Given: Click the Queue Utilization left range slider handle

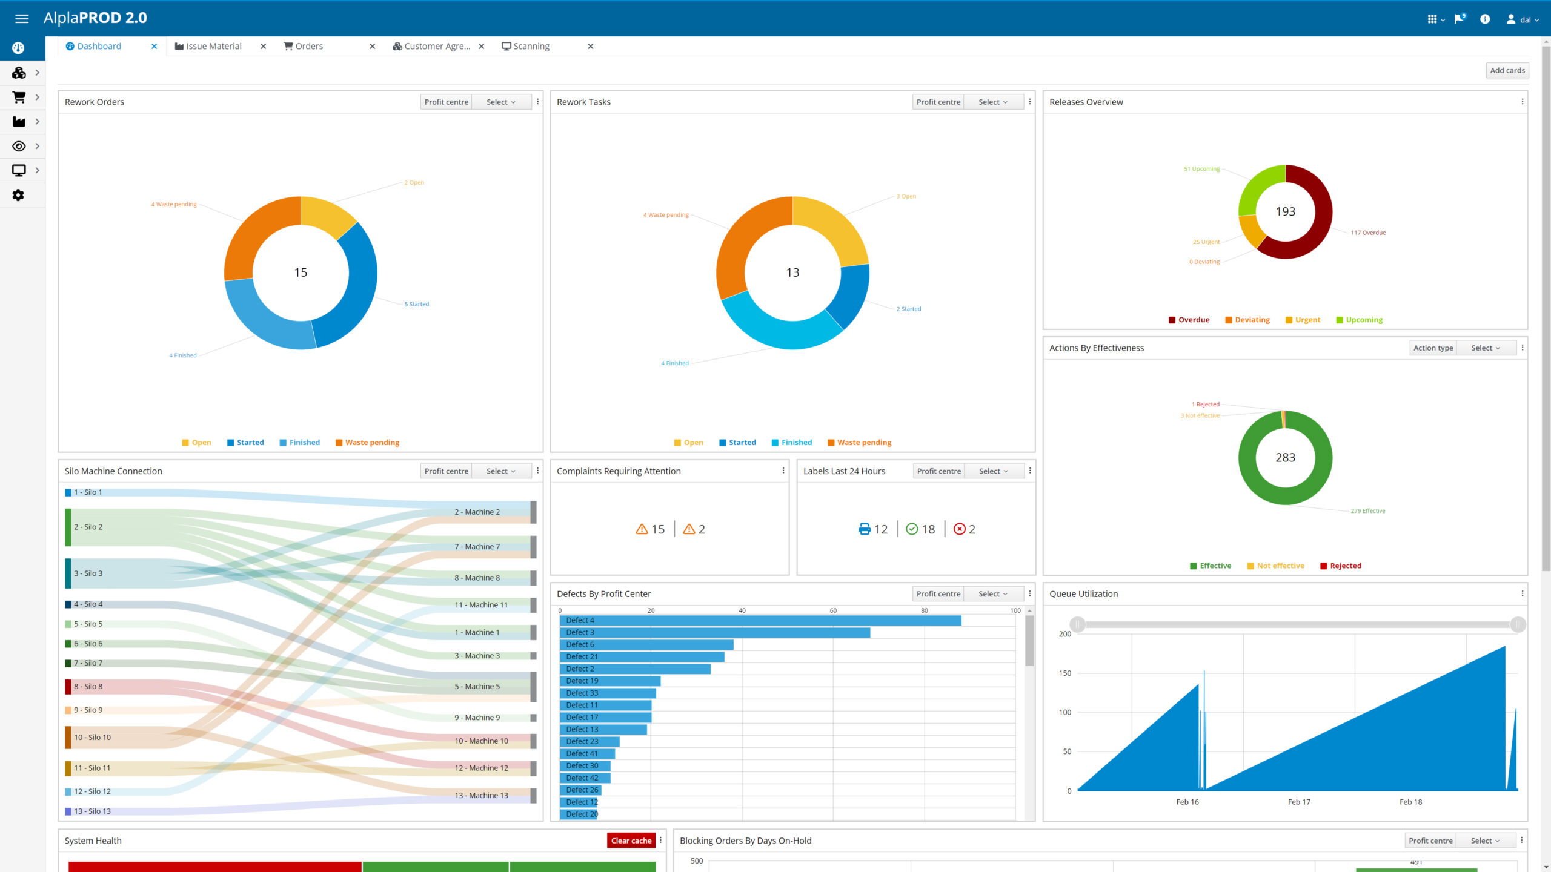Looking at the screenshot, I should pos(1077,624).
